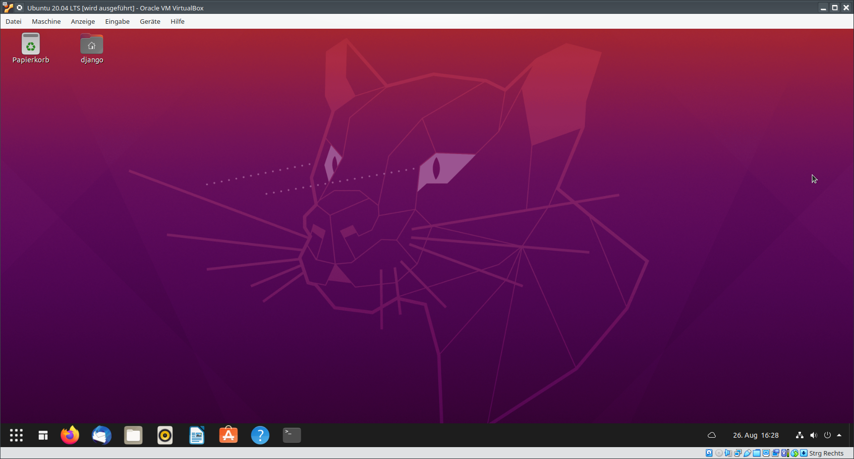Image resolution: width=854 pixels, height=459 pixels.
Task: Open the Anzeige menu
Action: pos(83,21)
